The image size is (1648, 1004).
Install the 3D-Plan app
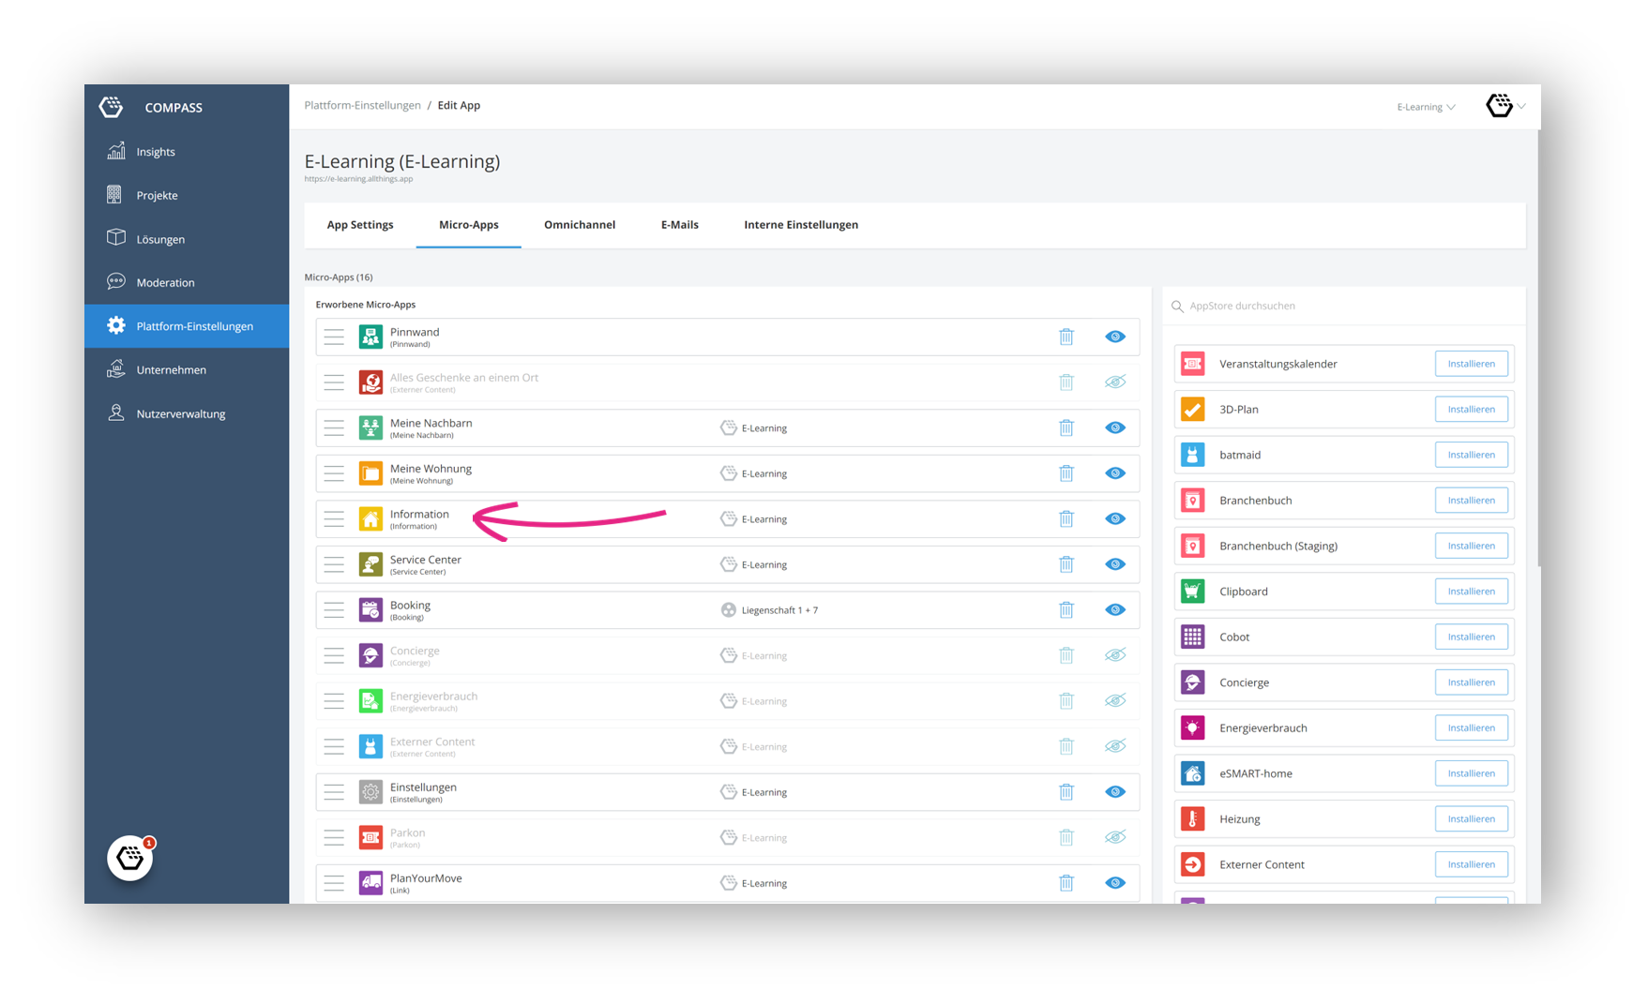(x=1471, y=410)
